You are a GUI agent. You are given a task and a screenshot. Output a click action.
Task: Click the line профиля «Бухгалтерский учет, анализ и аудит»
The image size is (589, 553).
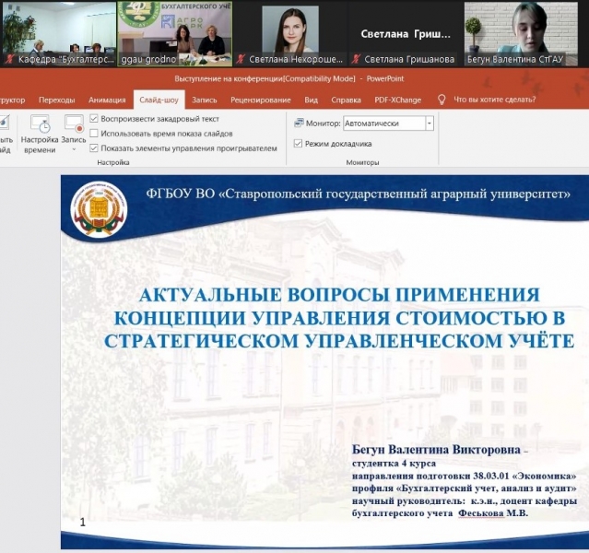465,488
